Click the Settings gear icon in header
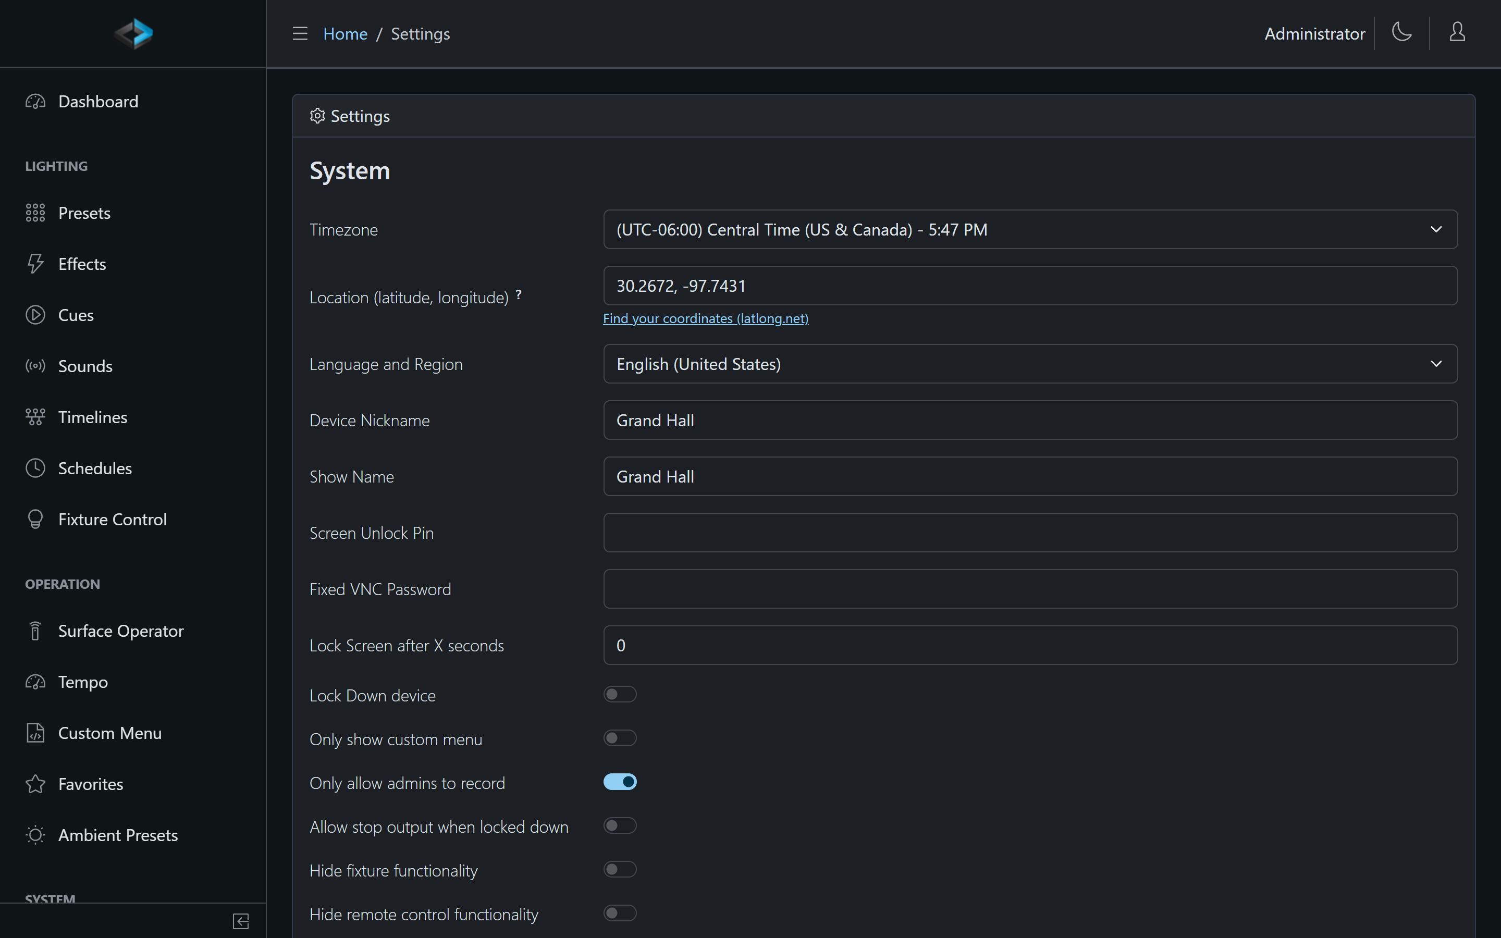 pos(317,116)
